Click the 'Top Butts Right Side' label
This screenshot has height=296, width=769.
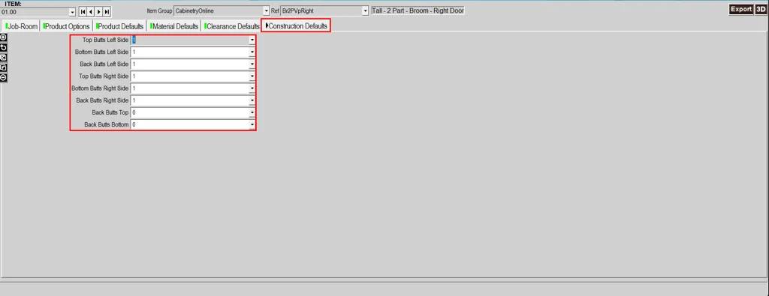[104, 76]
